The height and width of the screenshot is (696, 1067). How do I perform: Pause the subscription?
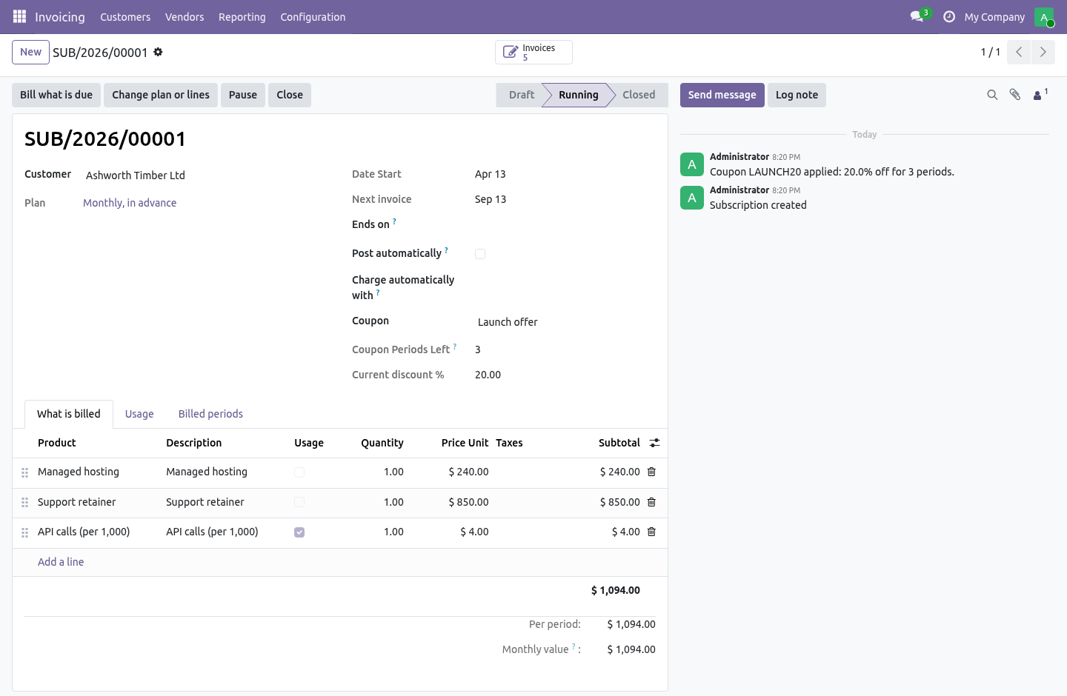[x=243, y=95]
